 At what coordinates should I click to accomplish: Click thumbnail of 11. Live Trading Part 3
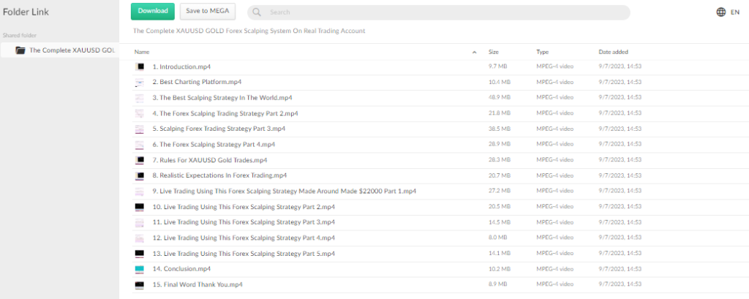(140, 222)
